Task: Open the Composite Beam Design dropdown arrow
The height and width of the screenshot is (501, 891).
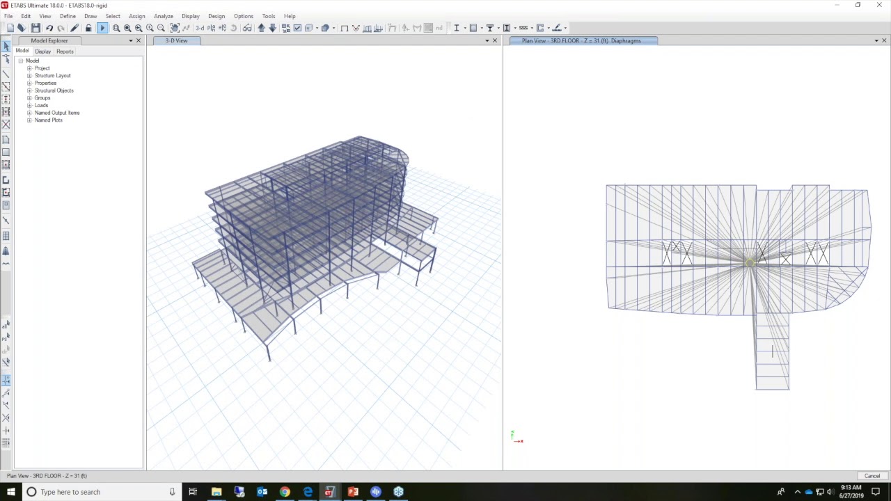Action: pos(498,28)
